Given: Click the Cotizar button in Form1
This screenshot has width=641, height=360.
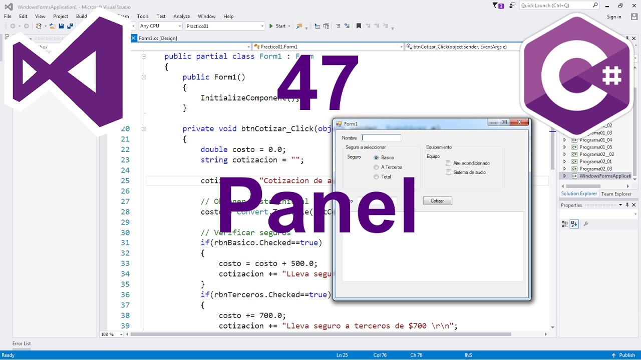Looking at the screenshot, I should [437, 200].
